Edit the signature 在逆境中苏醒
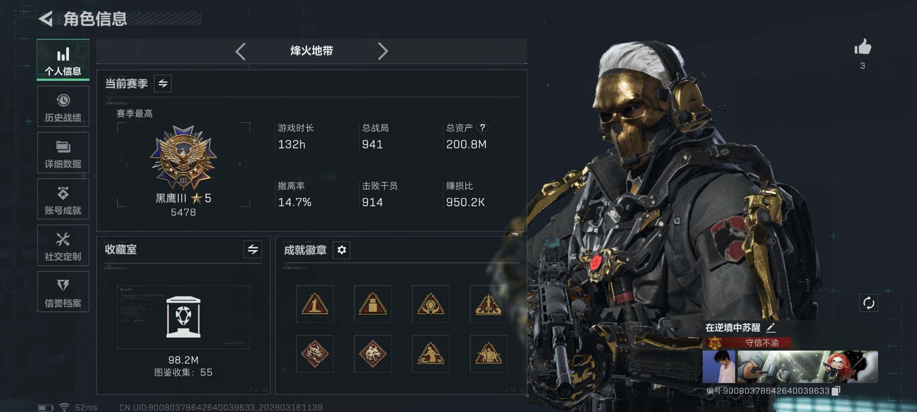The height and width of the screenshot is (412, 917). (x=771, y=327)
